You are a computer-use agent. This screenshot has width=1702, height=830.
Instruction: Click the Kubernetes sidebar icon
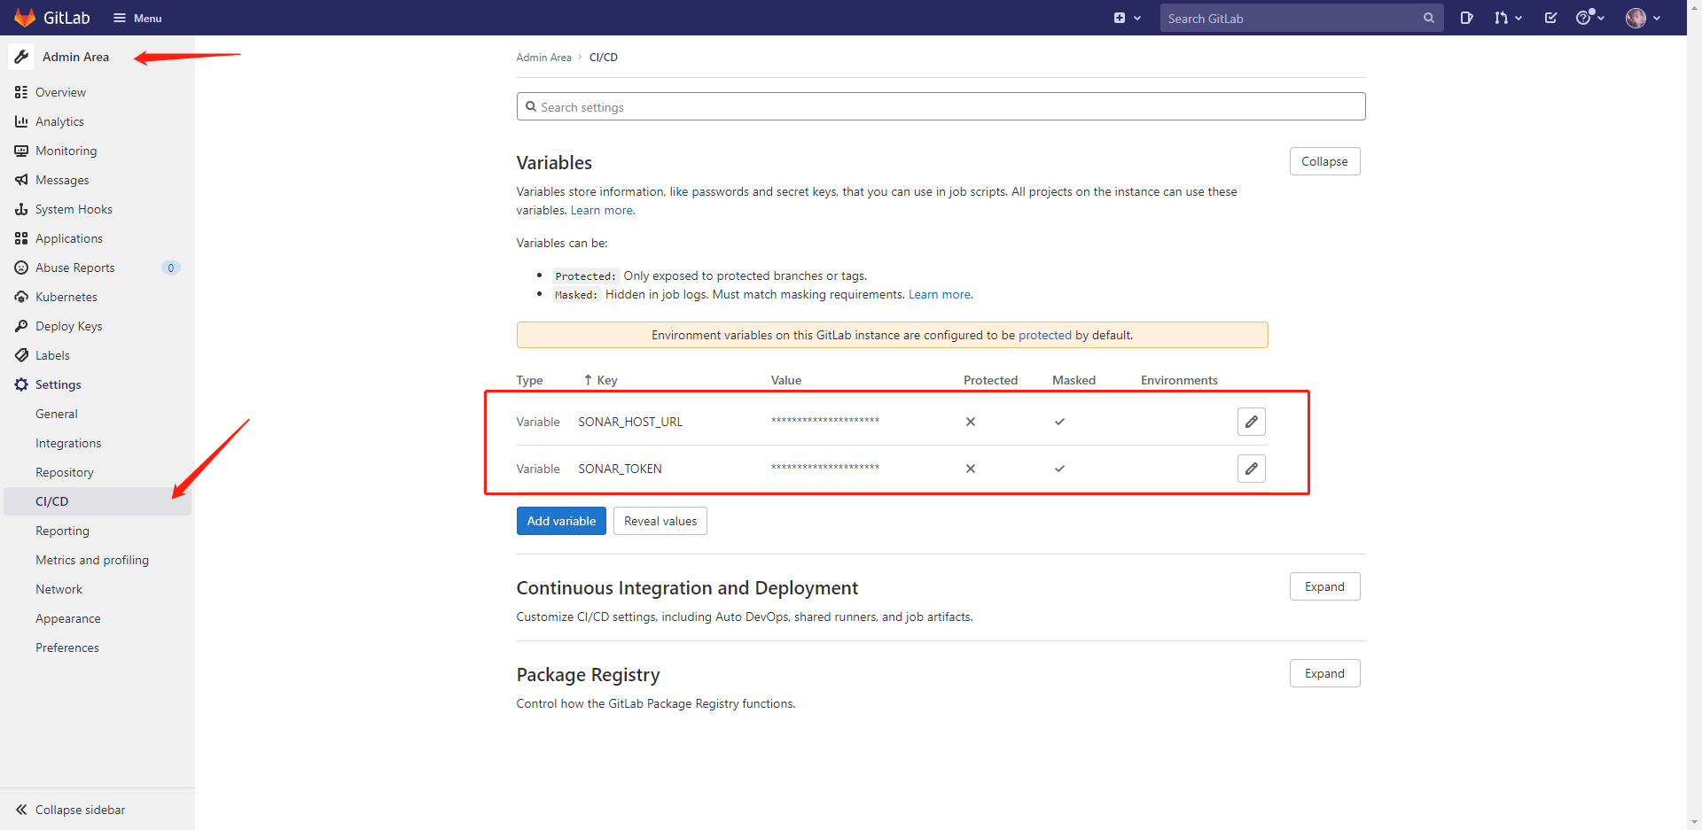(21, 297)
